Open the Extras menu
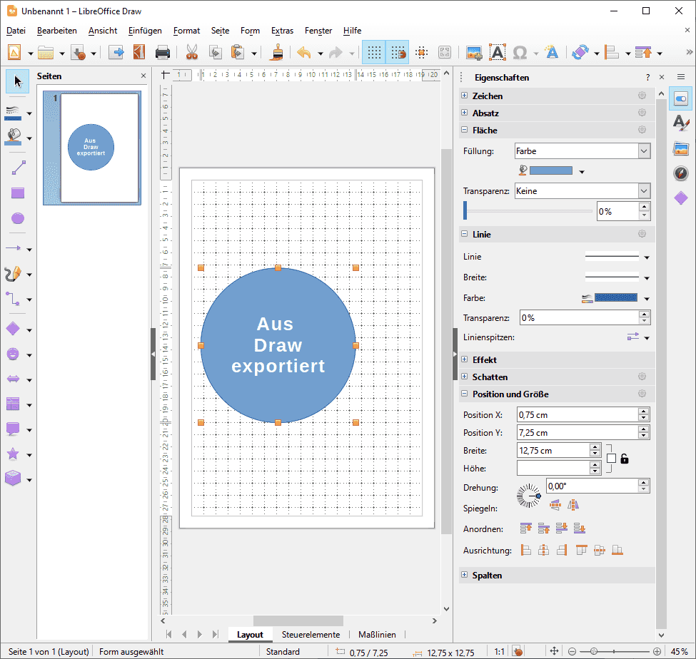Viewport: 696px width, 659px height. click(x=282, y=31)
